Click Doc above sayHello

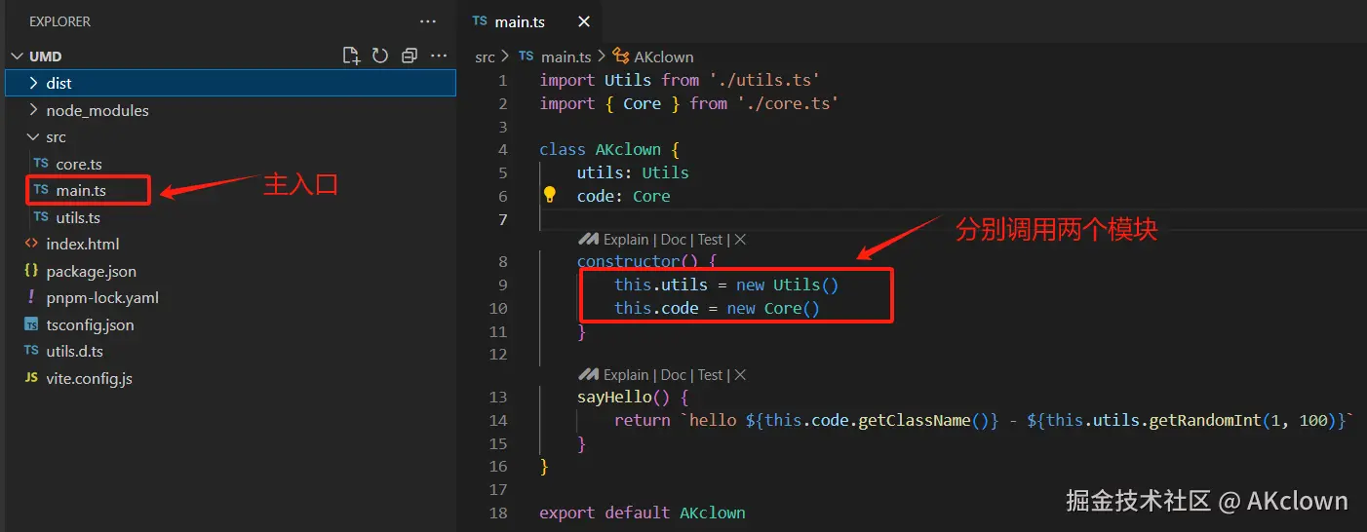pyautogui.click(x=674, y=375)
